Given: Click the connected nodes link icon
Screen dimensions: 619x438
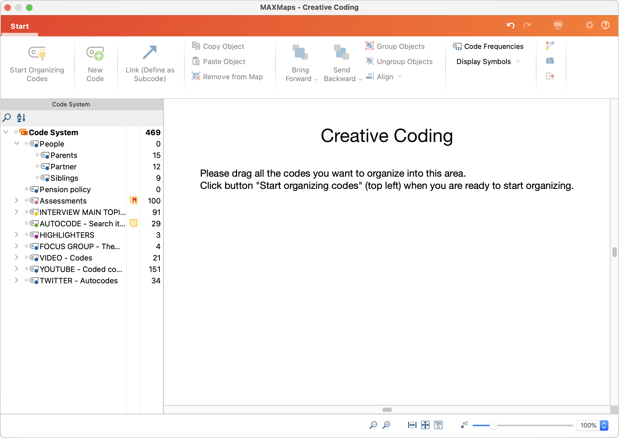Looking at the screenshot, I should coord(550,46).
